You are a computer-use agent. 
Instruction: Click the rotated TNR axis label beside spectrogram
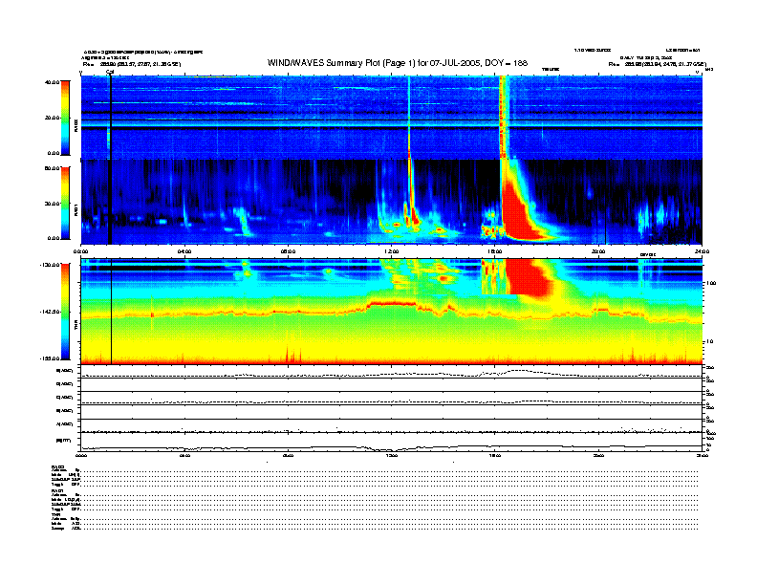pyautogui.click(x=76, y=326)
